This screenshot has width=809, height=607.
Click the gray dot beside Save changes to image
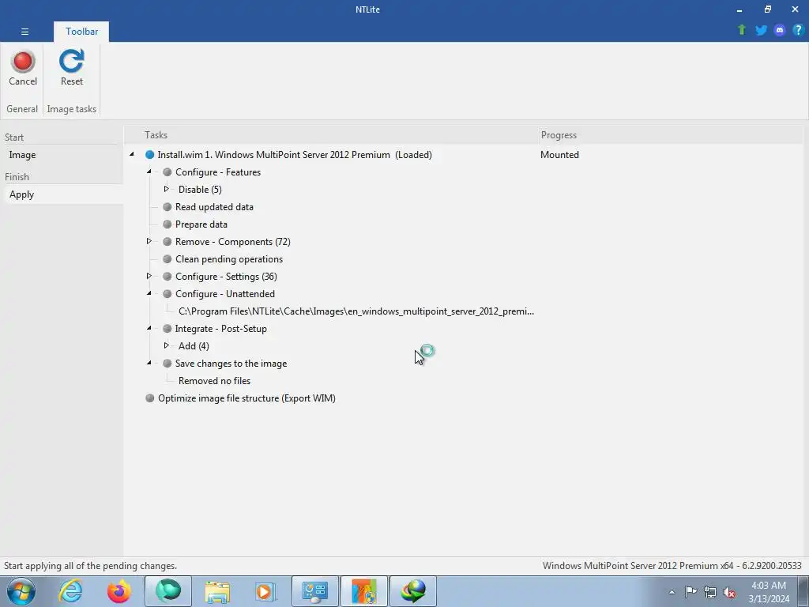click(x=167, y=364)
